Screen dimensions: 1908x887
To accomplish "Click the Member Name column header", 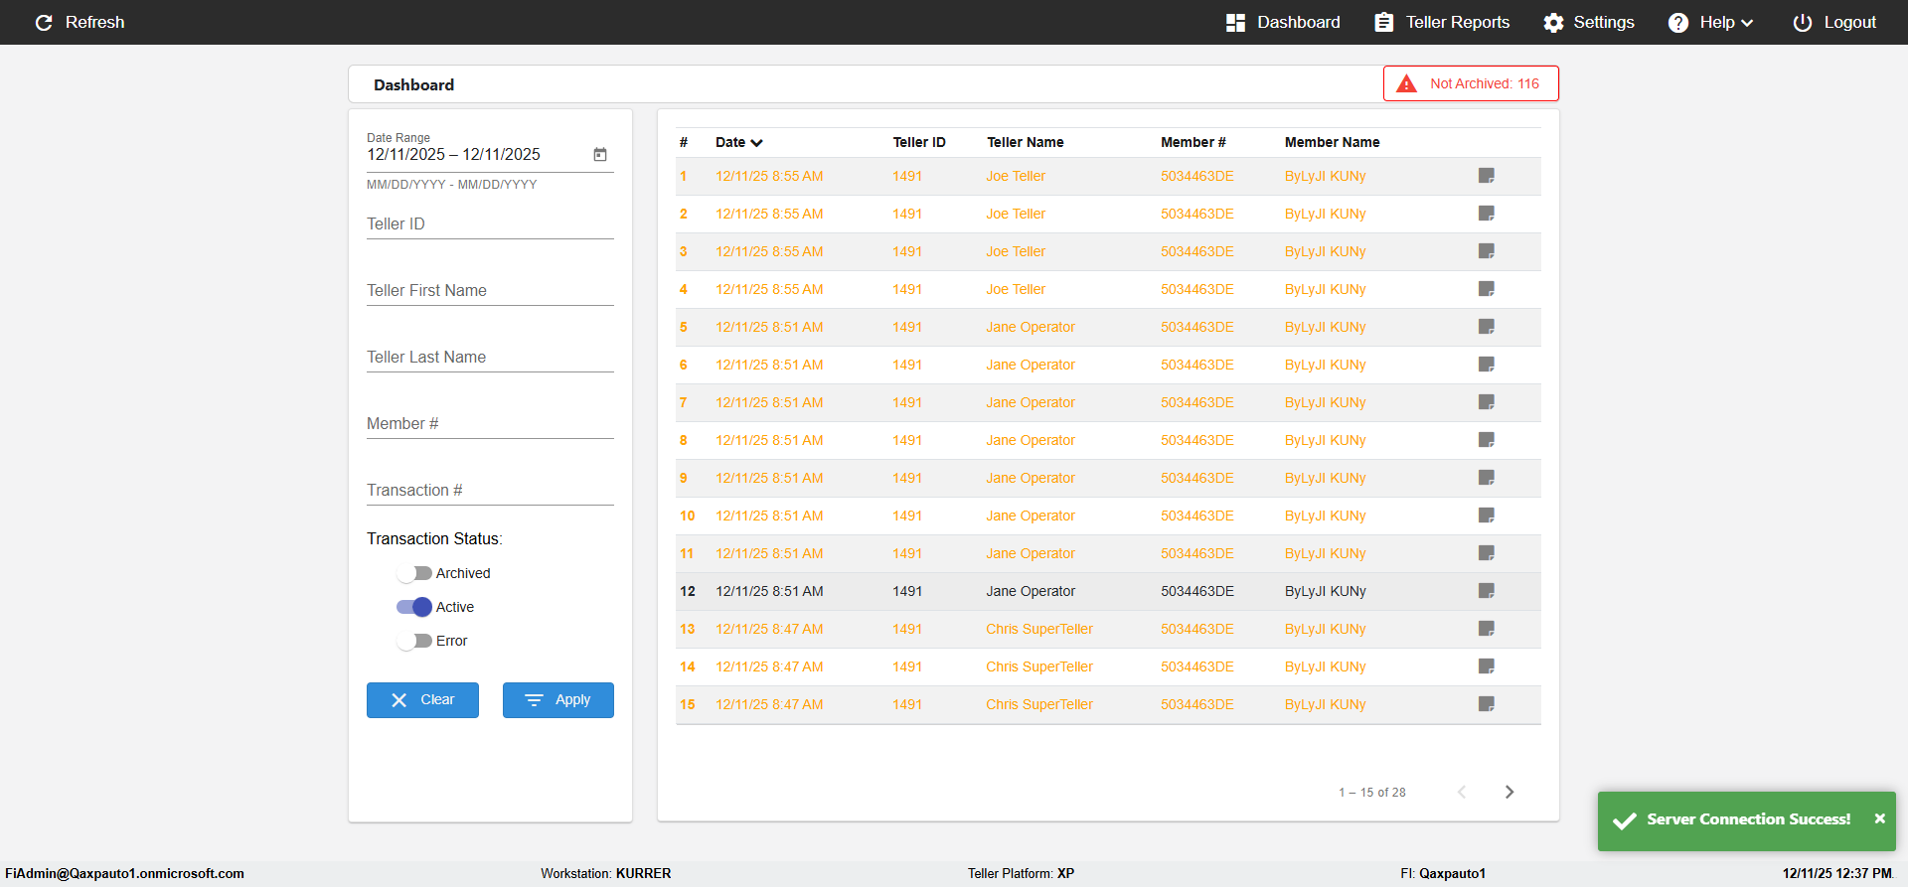I will point(1332,142).
